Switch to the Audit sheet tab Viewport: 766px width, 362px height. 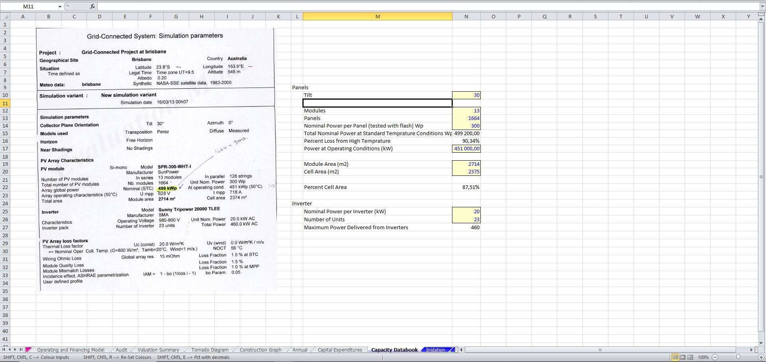[121, 350]
